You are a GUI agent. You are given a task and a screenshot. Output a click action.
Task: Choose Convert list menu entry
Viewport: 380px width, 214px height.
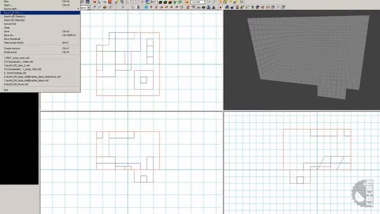(x=40, y=24)
